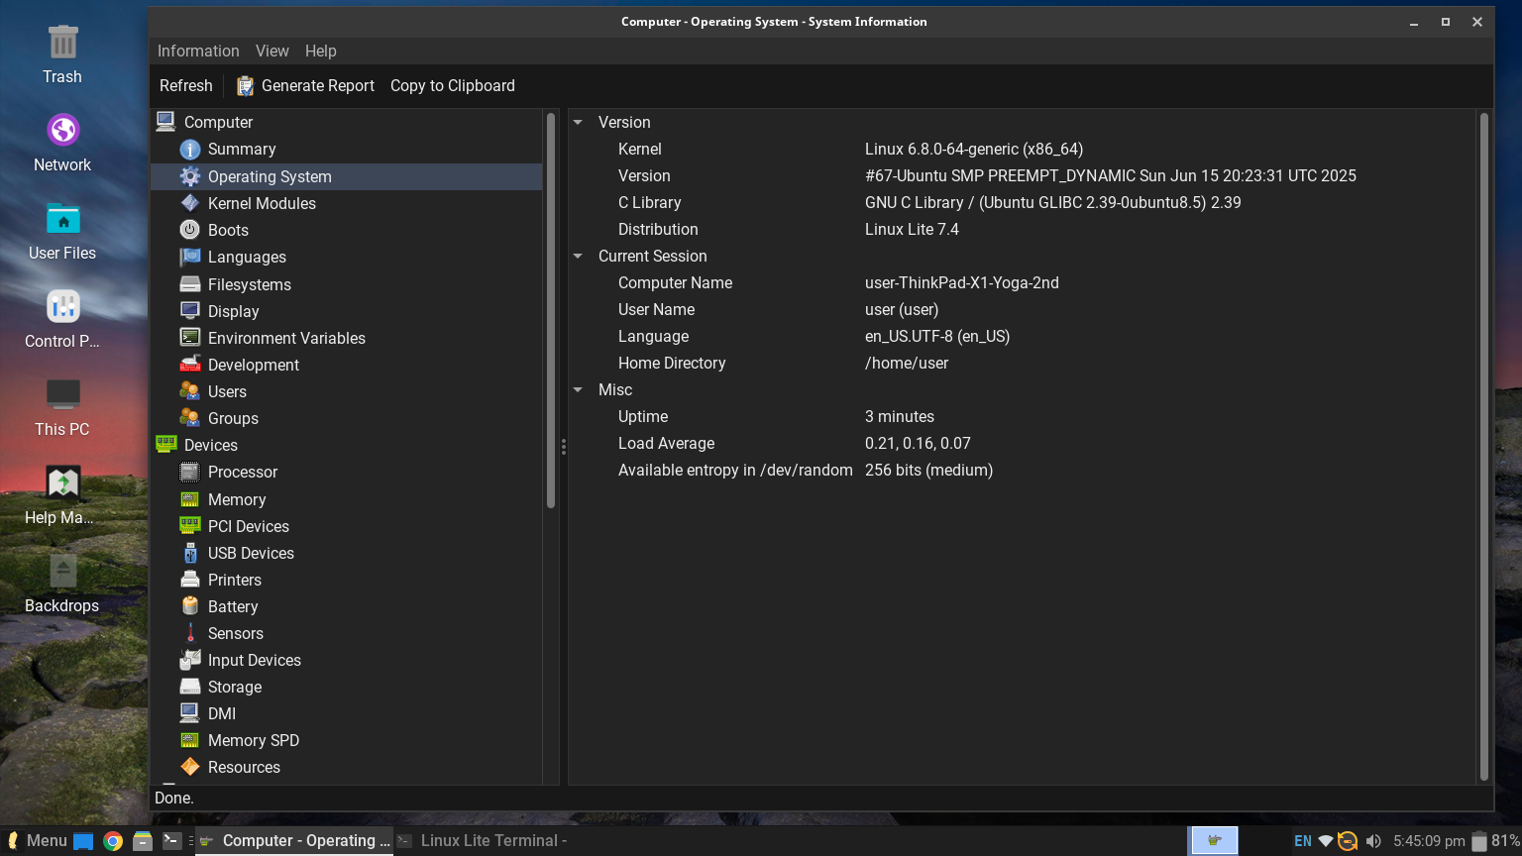Open the Sensors thermometer icon

[x=190, y=633]
